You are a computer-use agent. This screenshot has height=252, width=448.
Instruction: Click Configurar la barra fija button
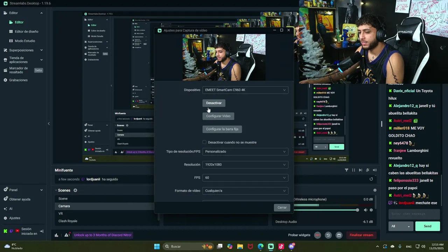(222, 129)
